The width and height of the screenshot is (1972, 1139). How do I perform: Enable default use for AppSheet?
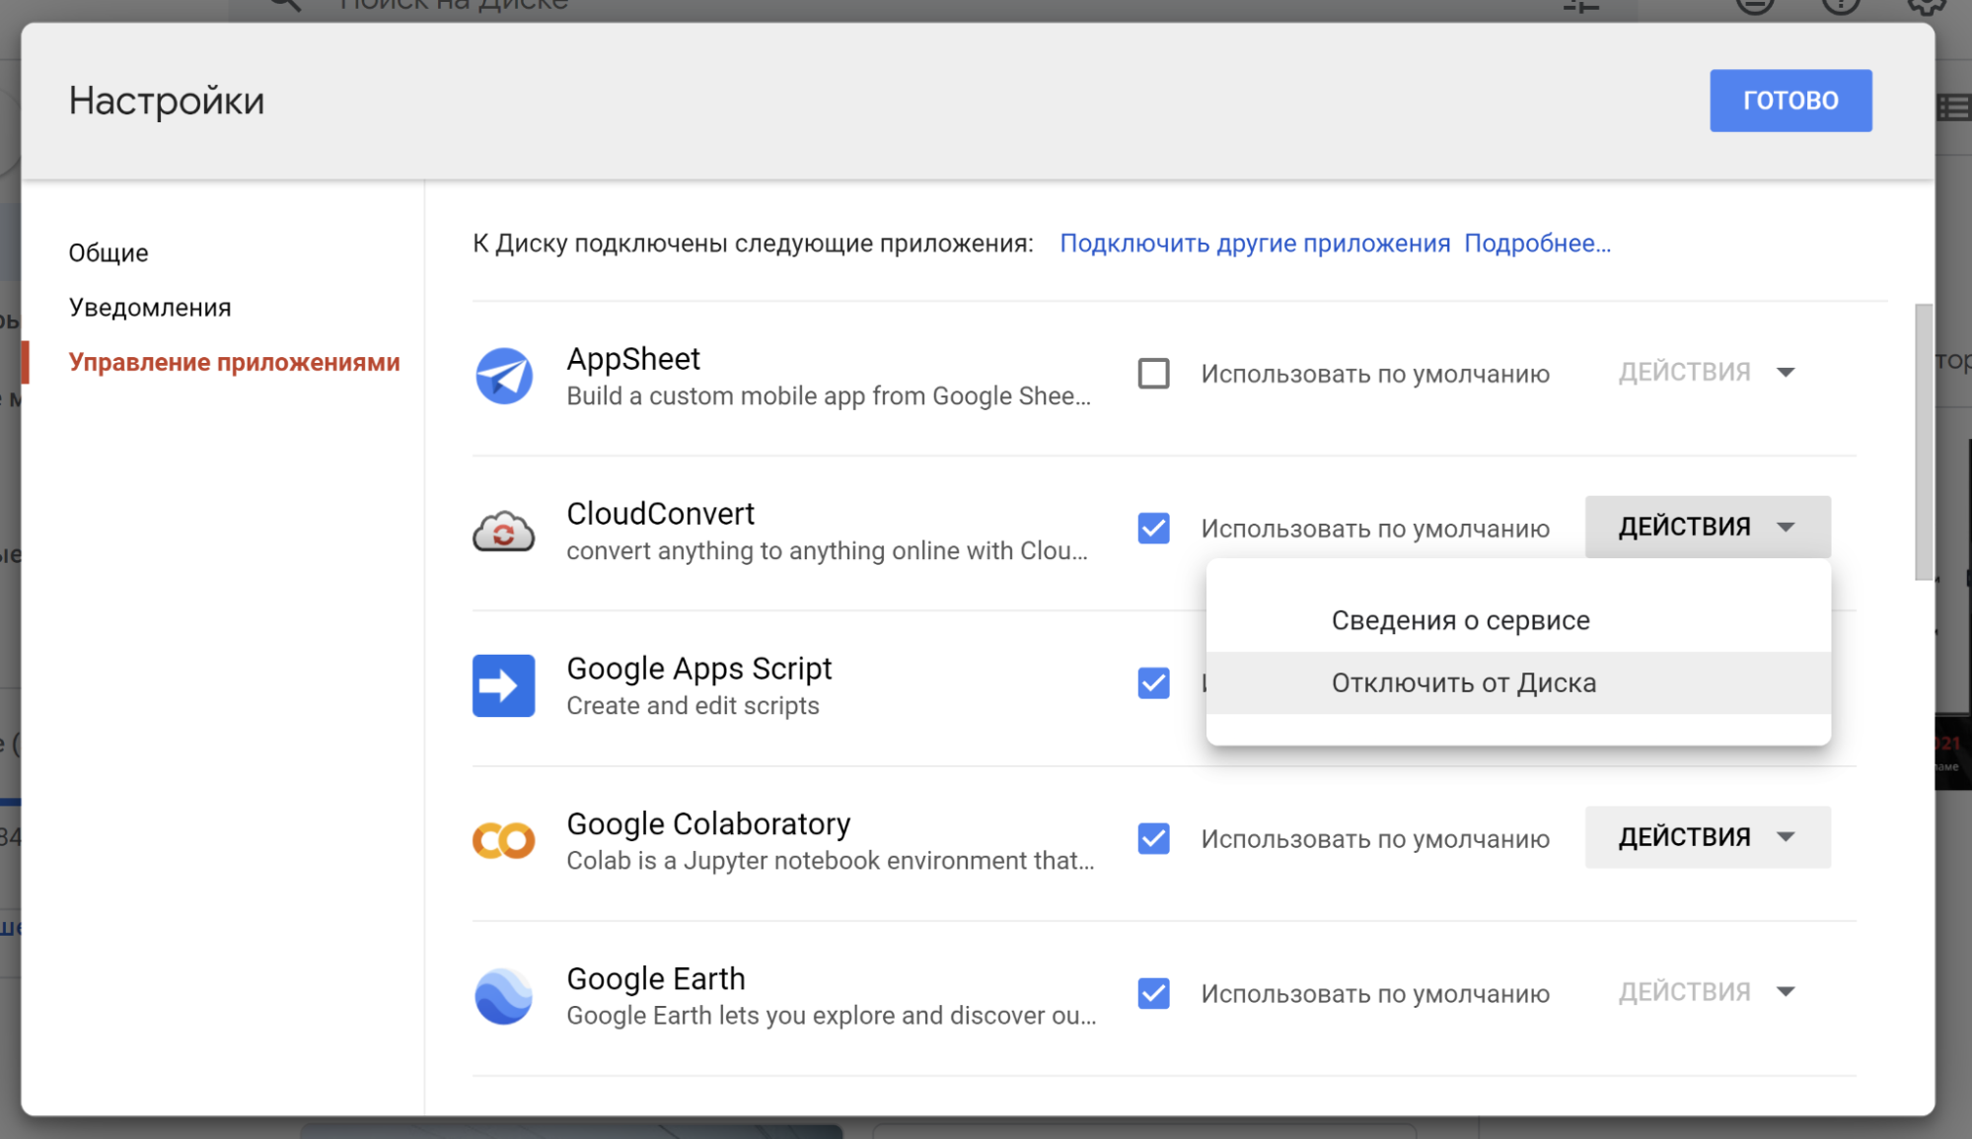pyautogui.click(x=1153, y=374)
